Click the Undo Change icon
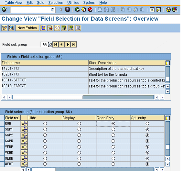 point(57,28)
